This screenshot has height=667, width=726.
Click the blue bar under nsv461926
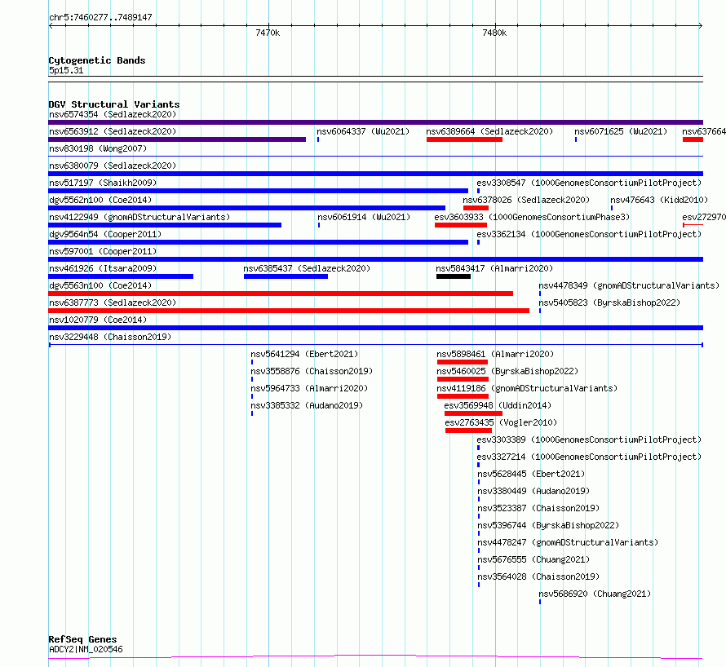pos(121,276)
